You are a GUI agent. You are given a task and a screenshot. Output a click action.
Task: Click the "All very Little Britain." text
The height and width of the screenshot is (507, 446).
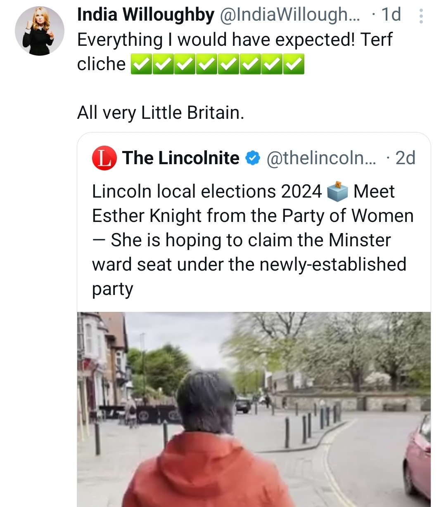click(161, 113)
